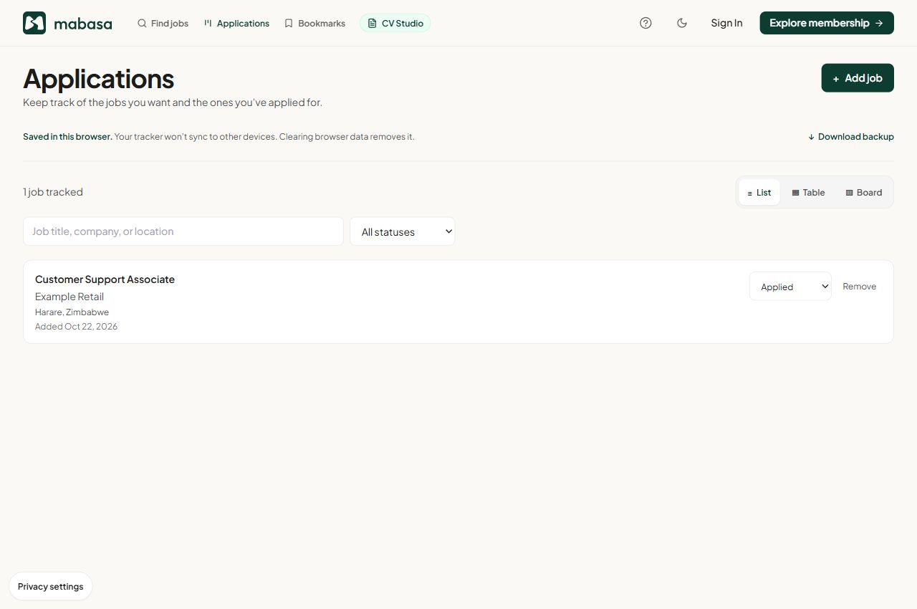Viewport: 917px width, 609px height.
Task: Click the Applications page heading
Action: point(99,79)
